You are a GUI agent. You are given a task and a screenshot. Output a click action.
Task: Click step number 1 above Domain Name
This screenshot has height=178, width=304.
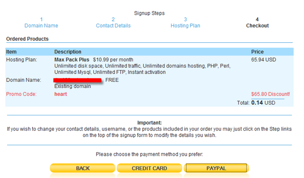pyautogui.click(x=41, y=19)
